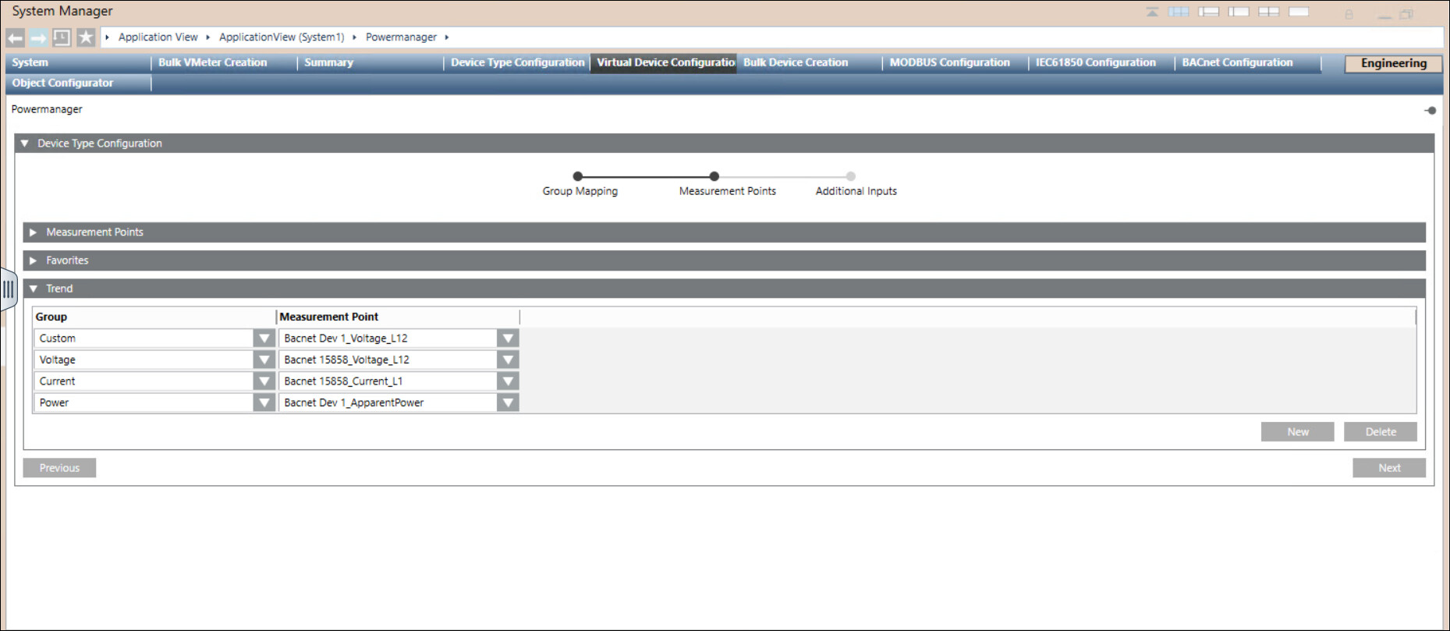Open the Bacnet Dev 1_ApparentPower dropdown
Image resolution: width=1450 pixels, height=631 pixels.
[x=508, y=402]
